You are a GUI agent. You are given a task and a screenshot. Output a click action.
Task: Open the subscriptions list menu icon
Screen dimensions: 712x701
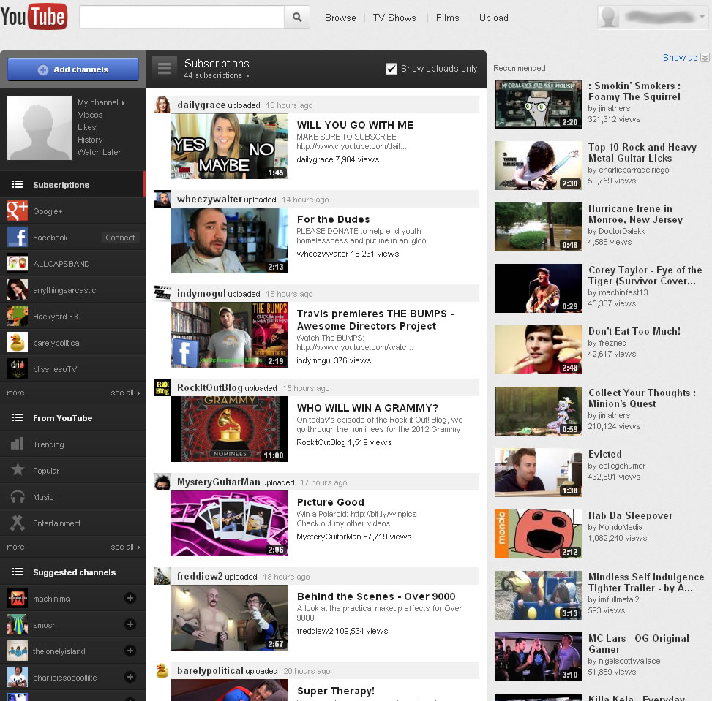point(165,68)
